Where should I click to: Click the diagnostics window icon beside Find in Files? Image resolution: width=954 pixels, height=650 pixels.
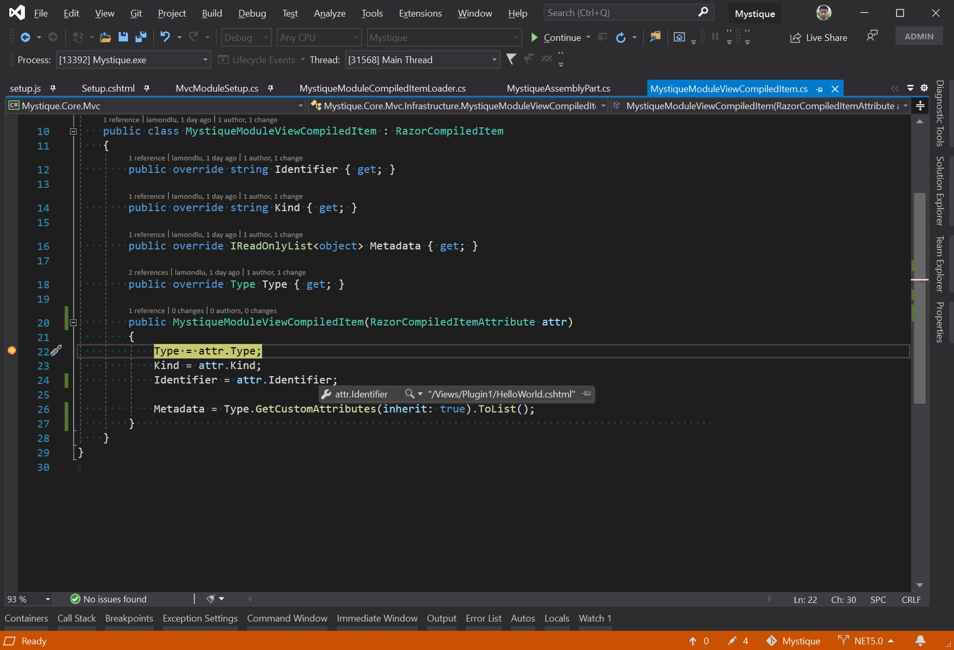[679, 37]
